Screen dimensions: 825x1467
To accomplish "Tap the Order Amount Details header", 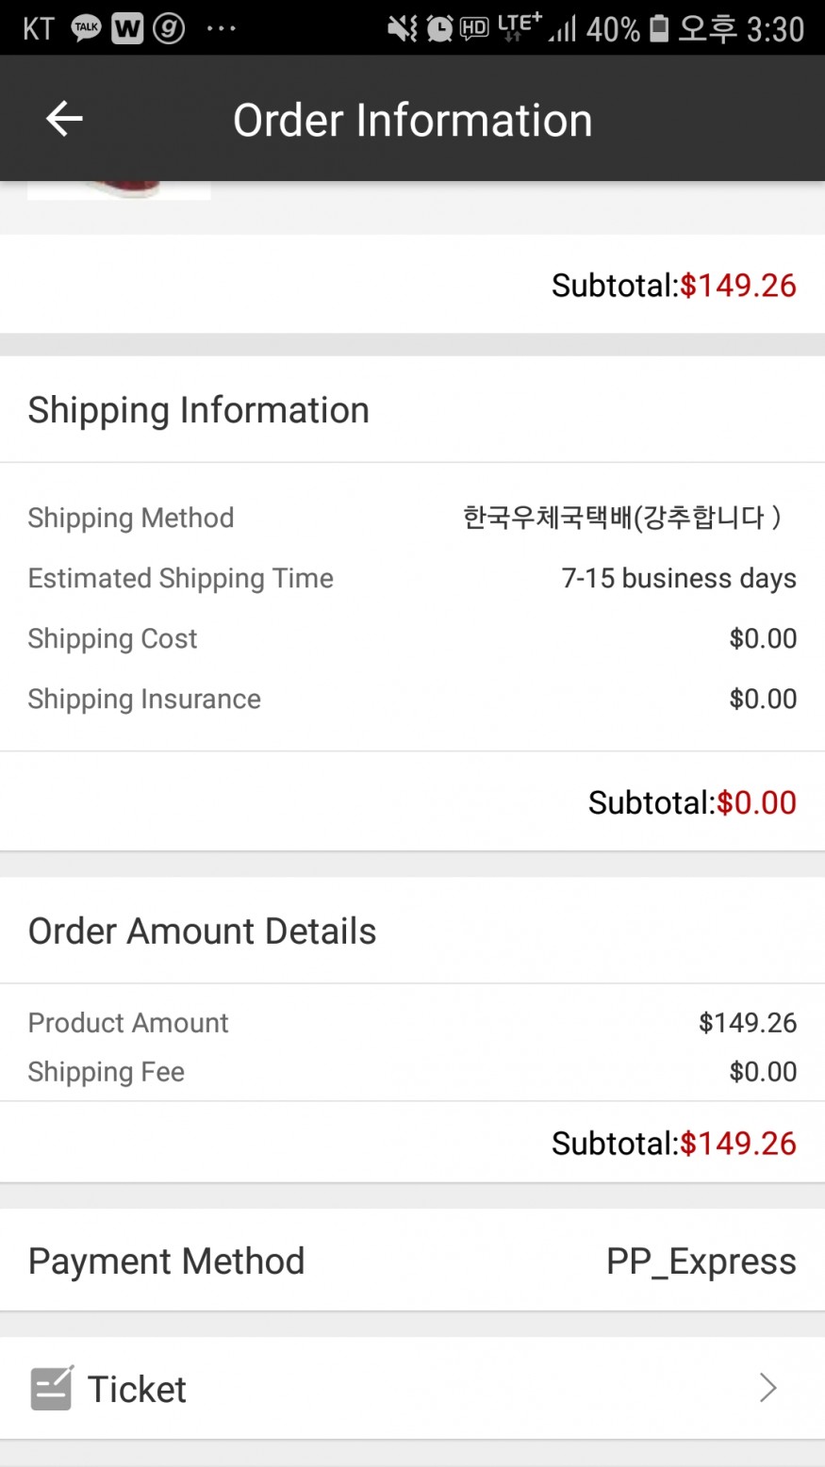I will [203, 931].
